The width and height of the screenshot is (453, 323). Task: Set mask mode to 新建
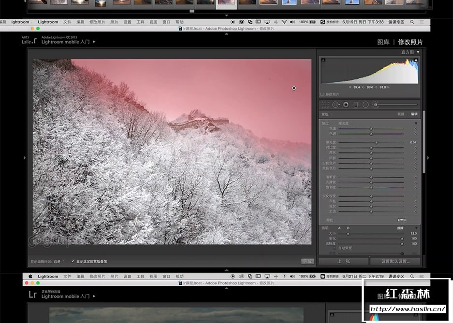(401, 114)
